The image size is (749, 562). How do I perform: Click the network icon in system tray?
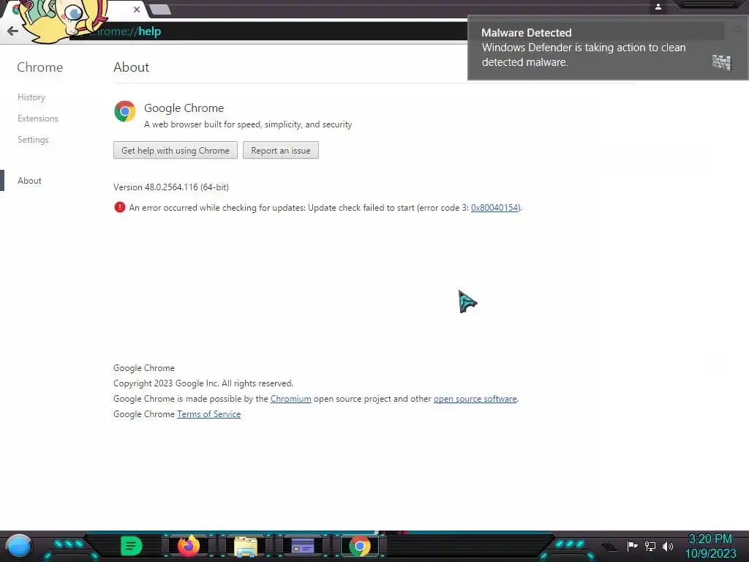click(x=650, y=546)
